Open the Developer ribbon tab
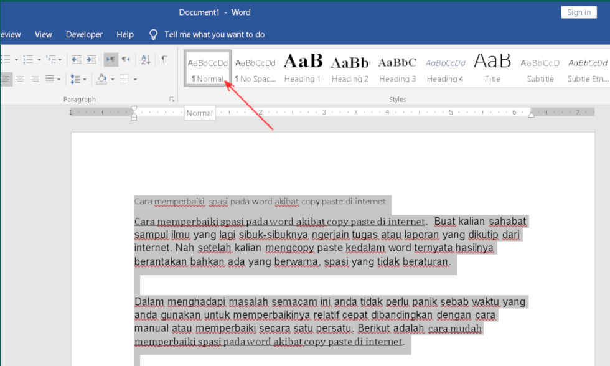The height and width of the screenshot is (366, 610). pos(84,35)
